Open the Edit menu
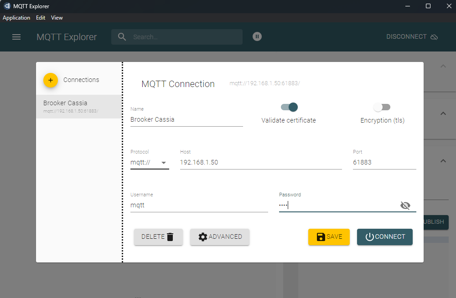 pyautogui.click(x=41, y=18)
